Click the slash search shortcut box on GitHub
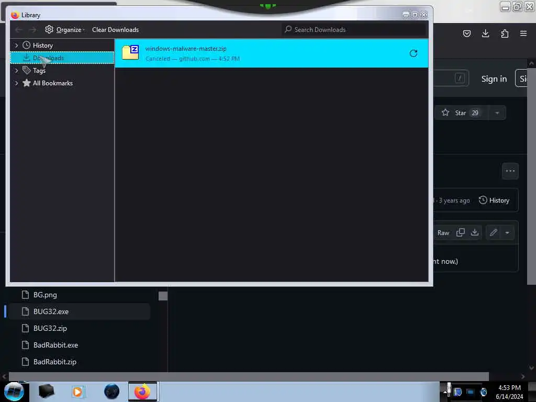 point(460,79)
